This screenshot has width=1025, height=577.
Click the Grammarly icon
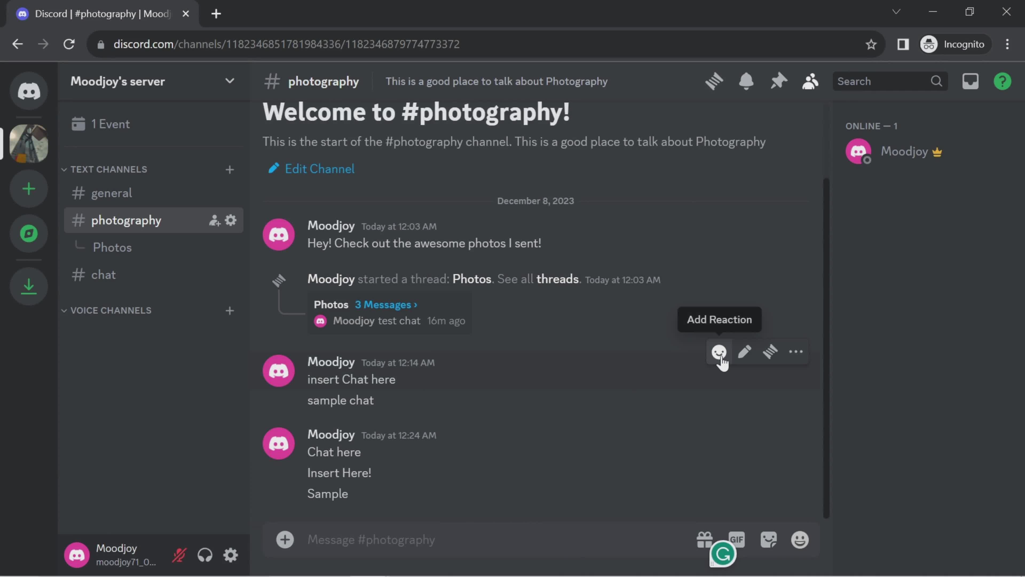pos(723,554)
